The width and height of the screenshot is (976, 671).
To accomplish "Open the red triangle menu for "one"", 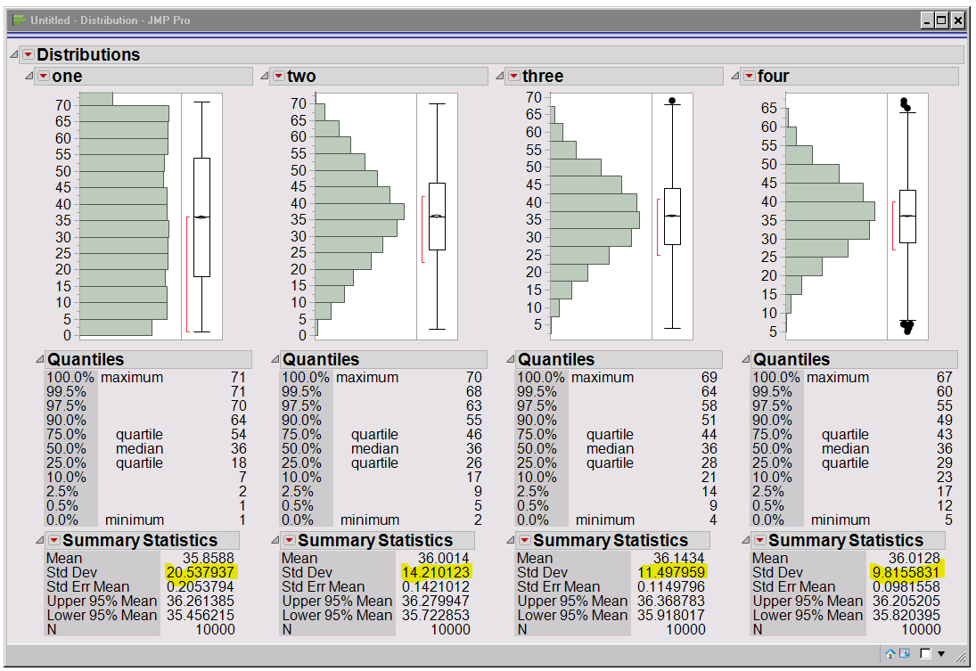I will click(41, 77).
